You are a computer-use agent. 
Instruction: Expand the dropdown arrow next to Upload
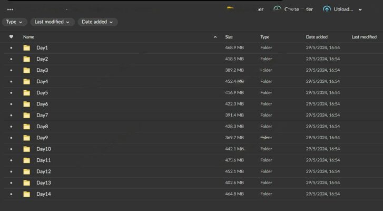click(x=360, y=9)
